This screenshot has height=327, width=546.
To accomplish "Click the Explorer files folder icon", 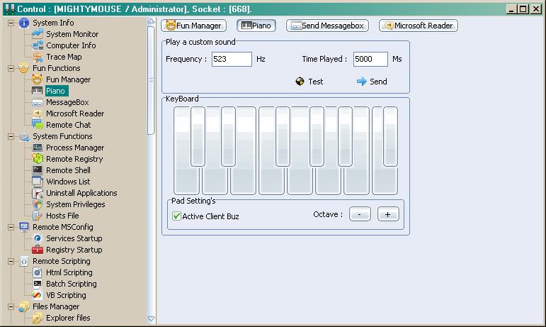I will tap(38, 318).
